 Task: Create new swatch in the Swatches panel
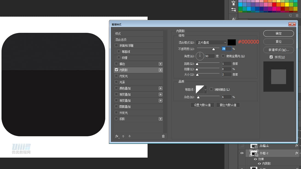(x=290, y=16)
